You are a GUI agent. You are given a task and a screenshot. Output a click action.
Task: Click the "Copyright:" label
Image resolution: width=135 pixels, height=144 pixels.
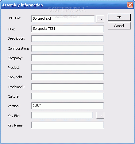pos(16,77)
